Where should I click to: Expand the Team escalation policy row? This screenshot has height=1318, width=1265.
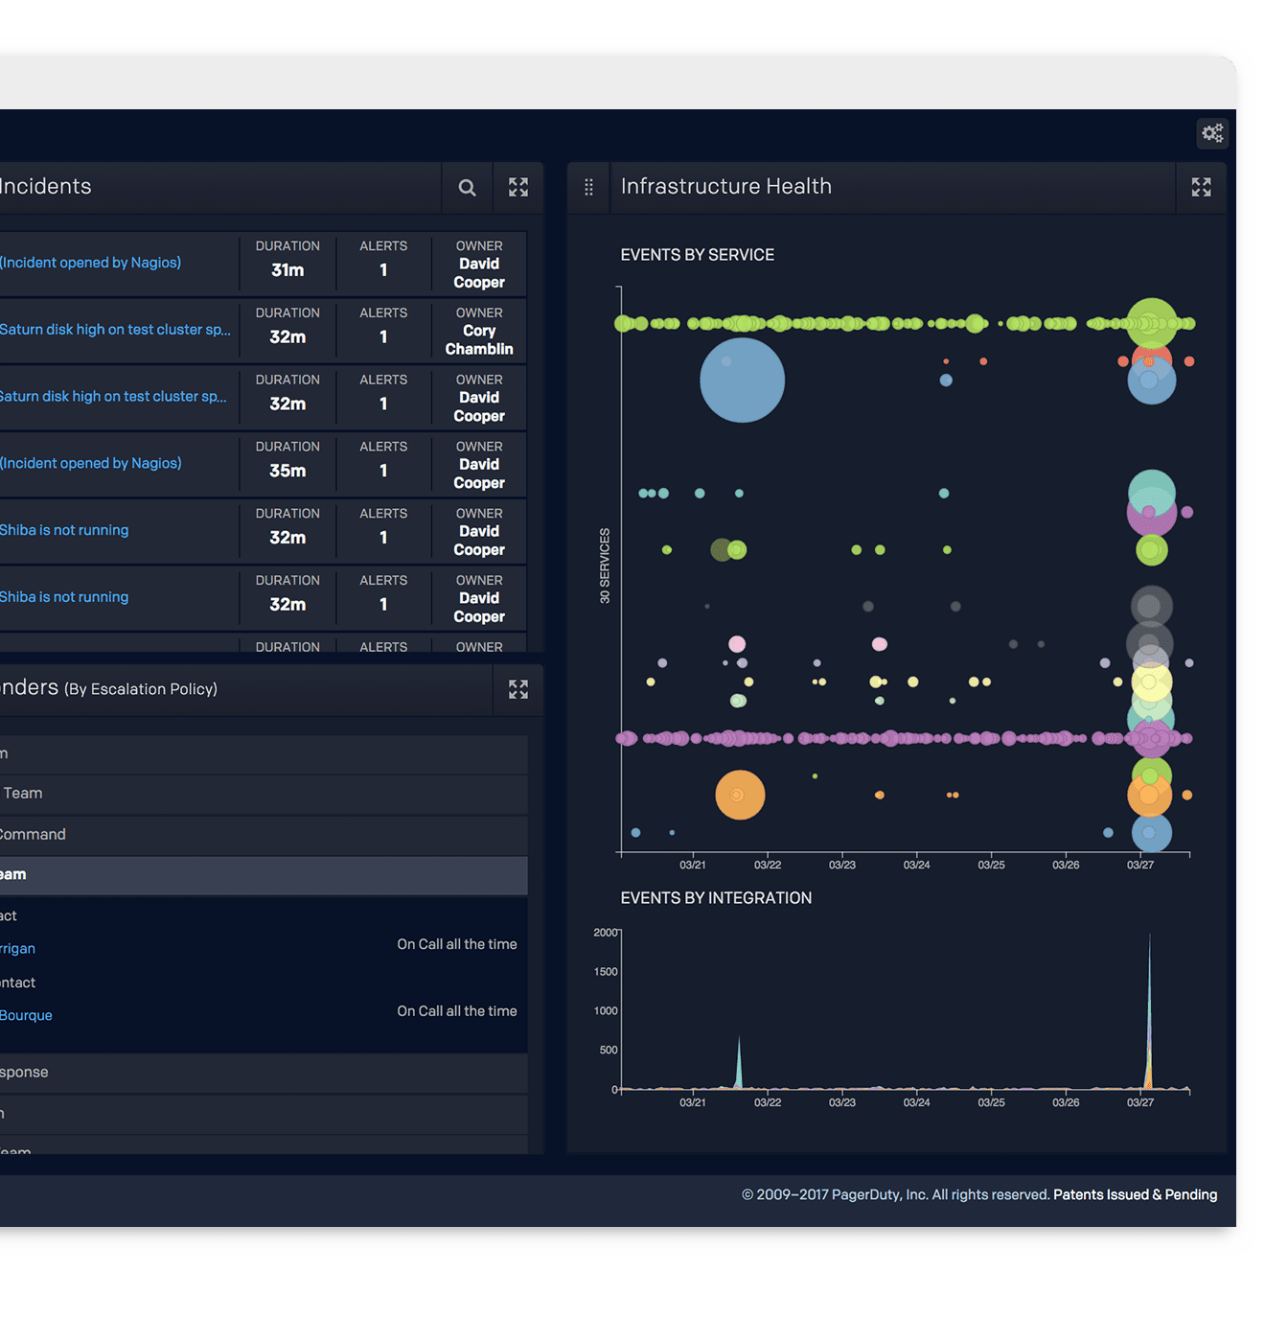coord(264,794)
